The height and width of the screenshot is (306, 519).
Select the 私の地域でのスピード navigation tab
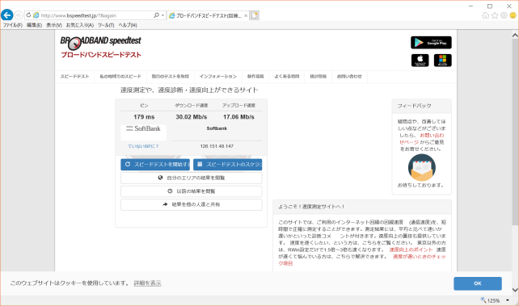tap(120, 77)
